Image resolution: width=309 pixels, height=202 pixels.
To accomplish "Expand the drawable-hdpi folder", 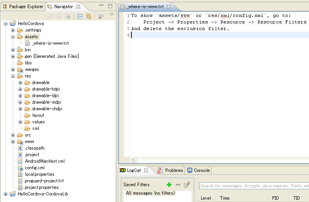I will [20, 89].
